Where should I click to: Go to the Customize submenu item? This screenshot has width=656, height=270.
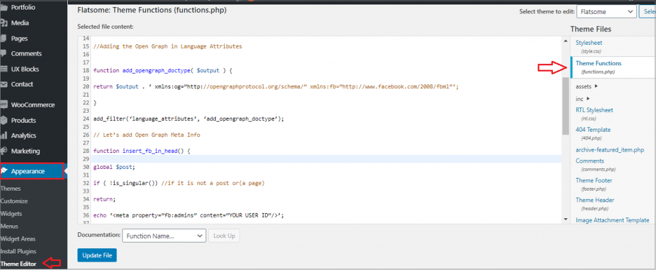14,201
